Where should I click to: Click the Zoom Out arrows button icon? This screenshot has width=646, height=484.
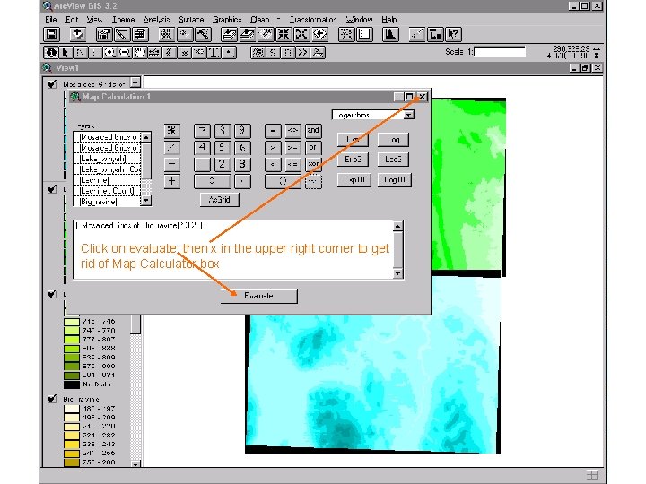302,34
